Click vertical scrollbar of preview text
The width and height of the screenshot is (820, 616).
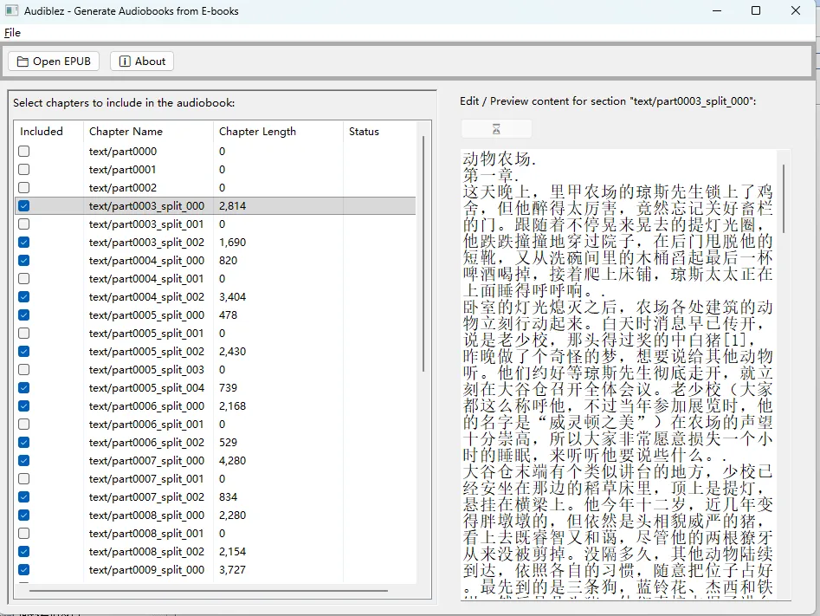784,199
